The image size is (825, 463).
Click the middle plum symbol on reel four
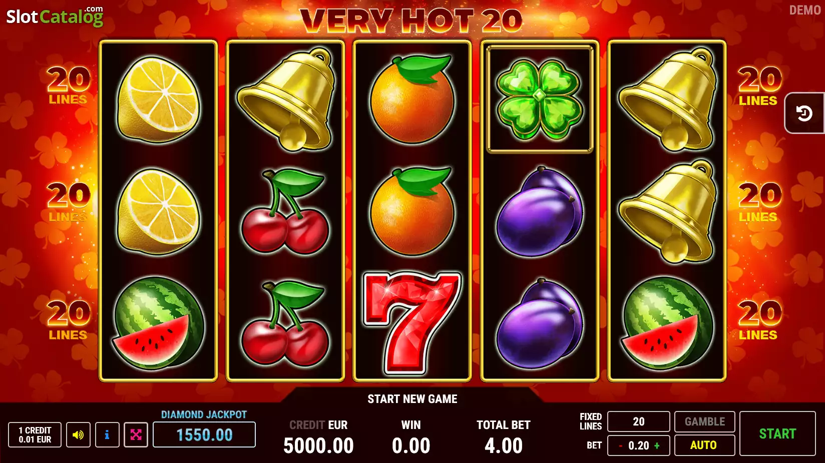point(540,212)
